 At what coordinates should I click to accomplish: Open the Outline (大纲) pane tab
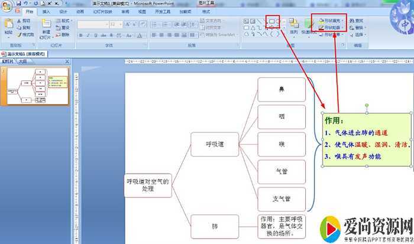click(x=22, y=61)
